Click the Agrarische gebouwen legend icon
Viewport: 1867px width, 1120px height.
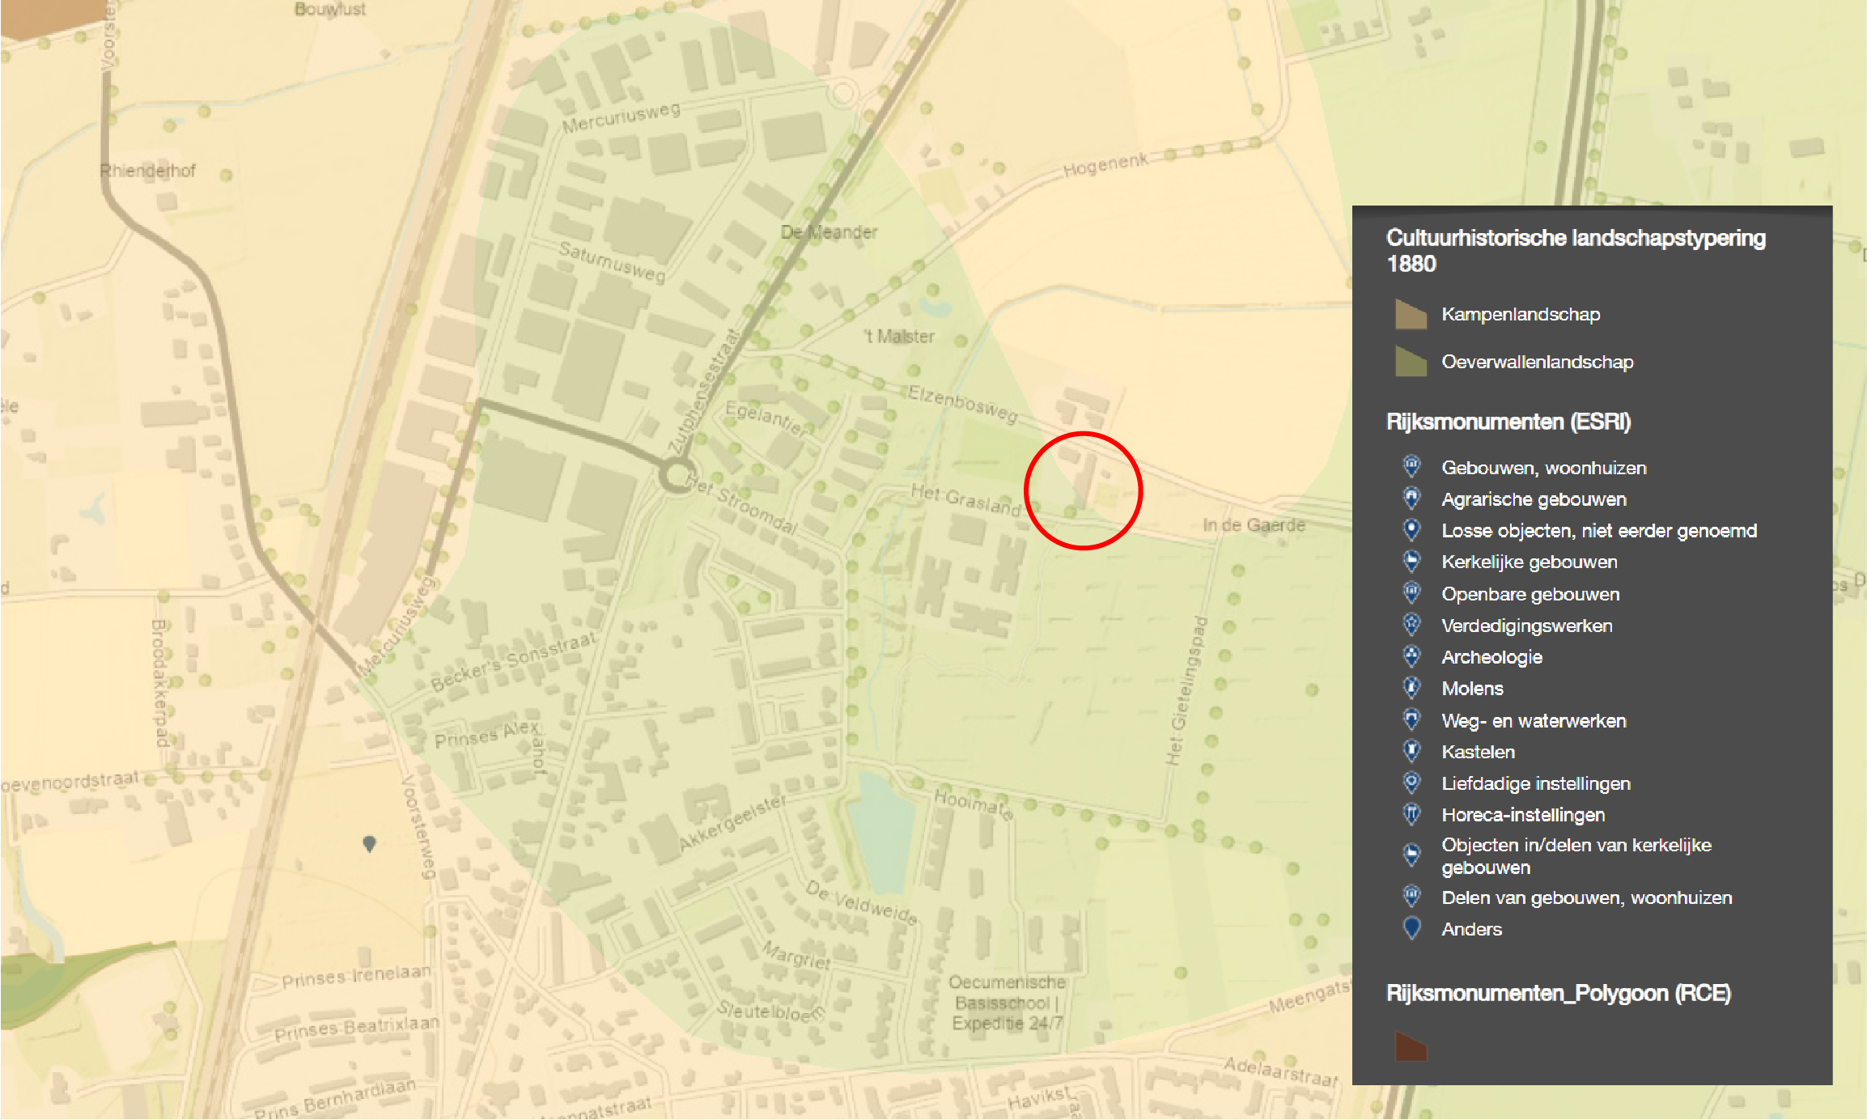click(1411, 498)
